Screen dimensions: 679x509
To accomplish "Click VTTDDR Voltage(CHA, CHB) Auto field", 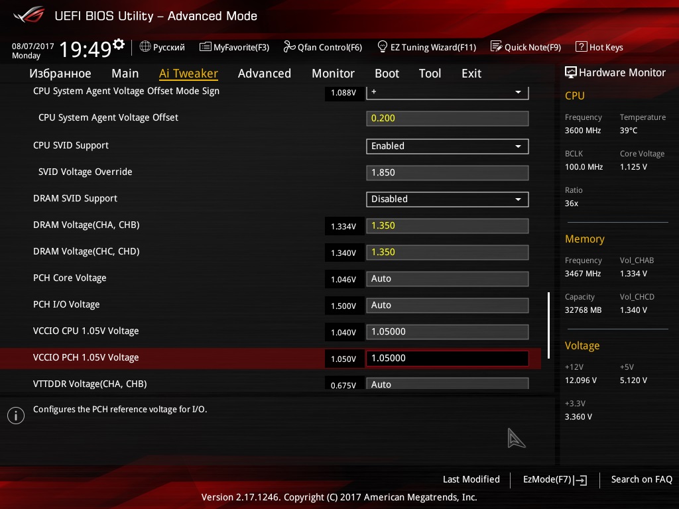I will (448, 384).
